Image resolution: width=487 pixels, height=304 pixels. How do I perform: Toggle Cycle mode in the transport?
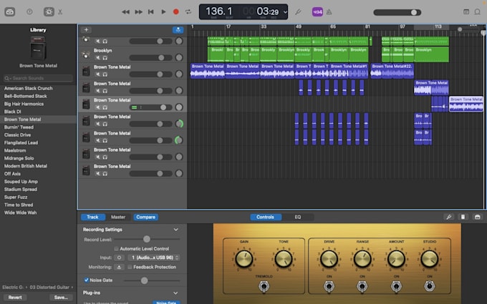pos(188,11)
